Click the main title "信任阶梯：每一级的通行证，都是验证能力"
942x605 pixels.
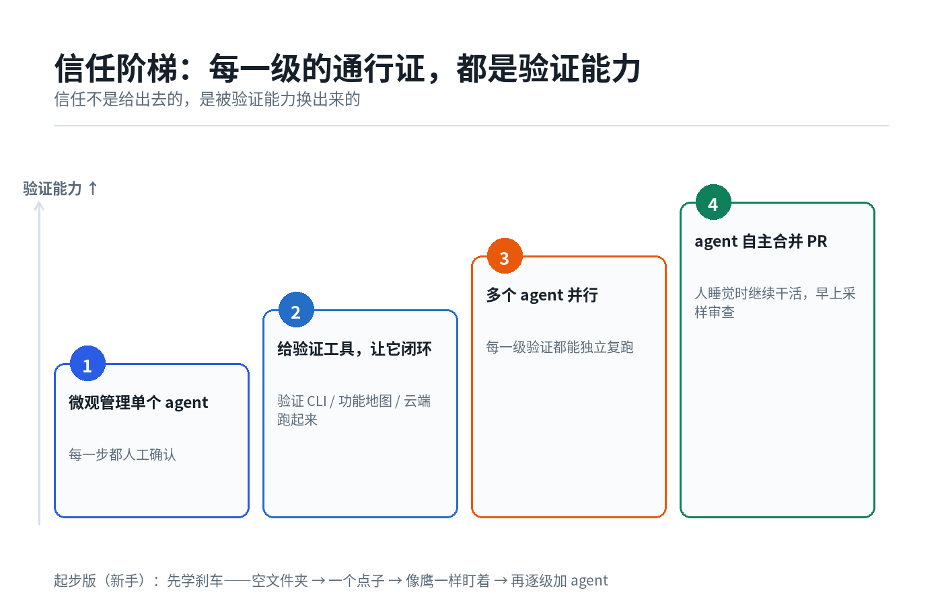(x=347, y=69)
